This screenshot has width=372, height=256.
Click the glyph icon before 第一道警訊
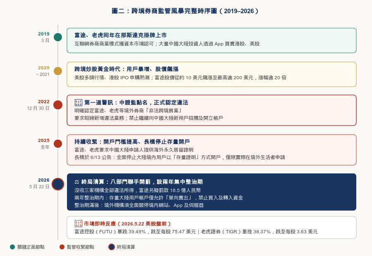click(x=79, y=103)
